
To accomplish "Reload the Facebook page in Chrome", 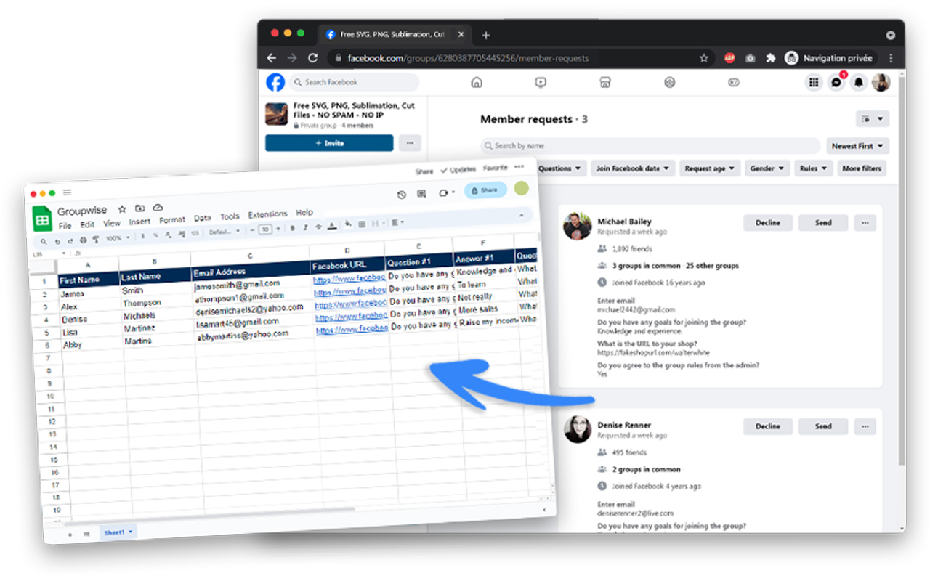I will [313, 58].
